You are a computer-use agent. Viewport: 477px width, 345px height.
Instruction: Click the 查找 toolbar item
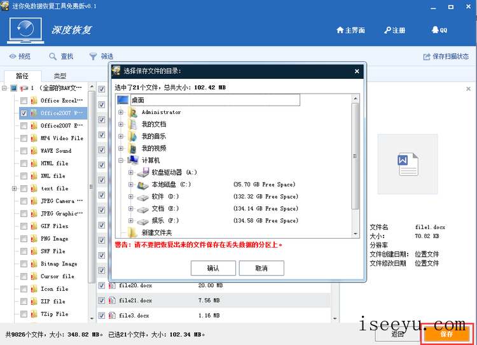point(61,56)
